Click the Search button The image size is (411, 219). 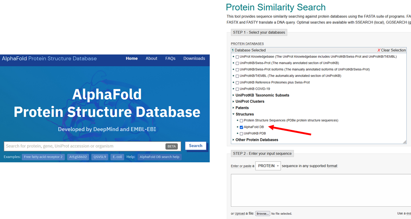coord(195,146)
